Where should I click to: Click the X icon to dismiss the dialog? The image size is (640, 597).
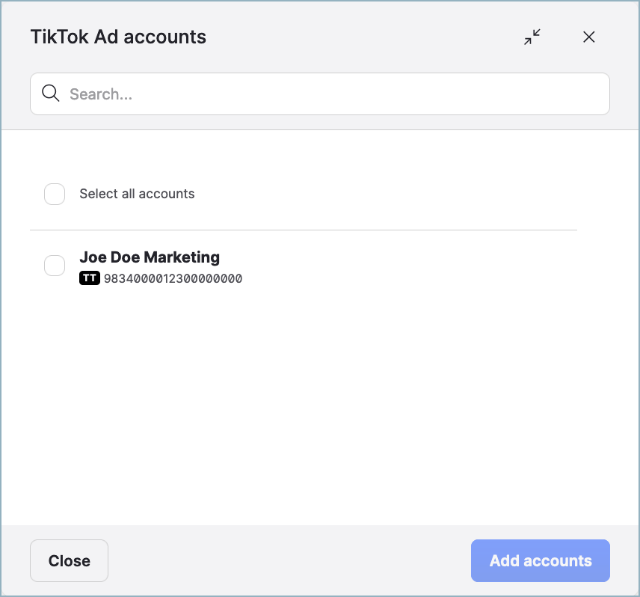click(x=588, y=37)
